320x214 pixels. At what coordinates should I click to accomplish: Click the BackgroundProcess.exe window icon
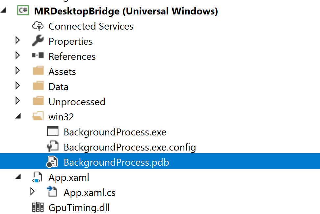(53, 132)
